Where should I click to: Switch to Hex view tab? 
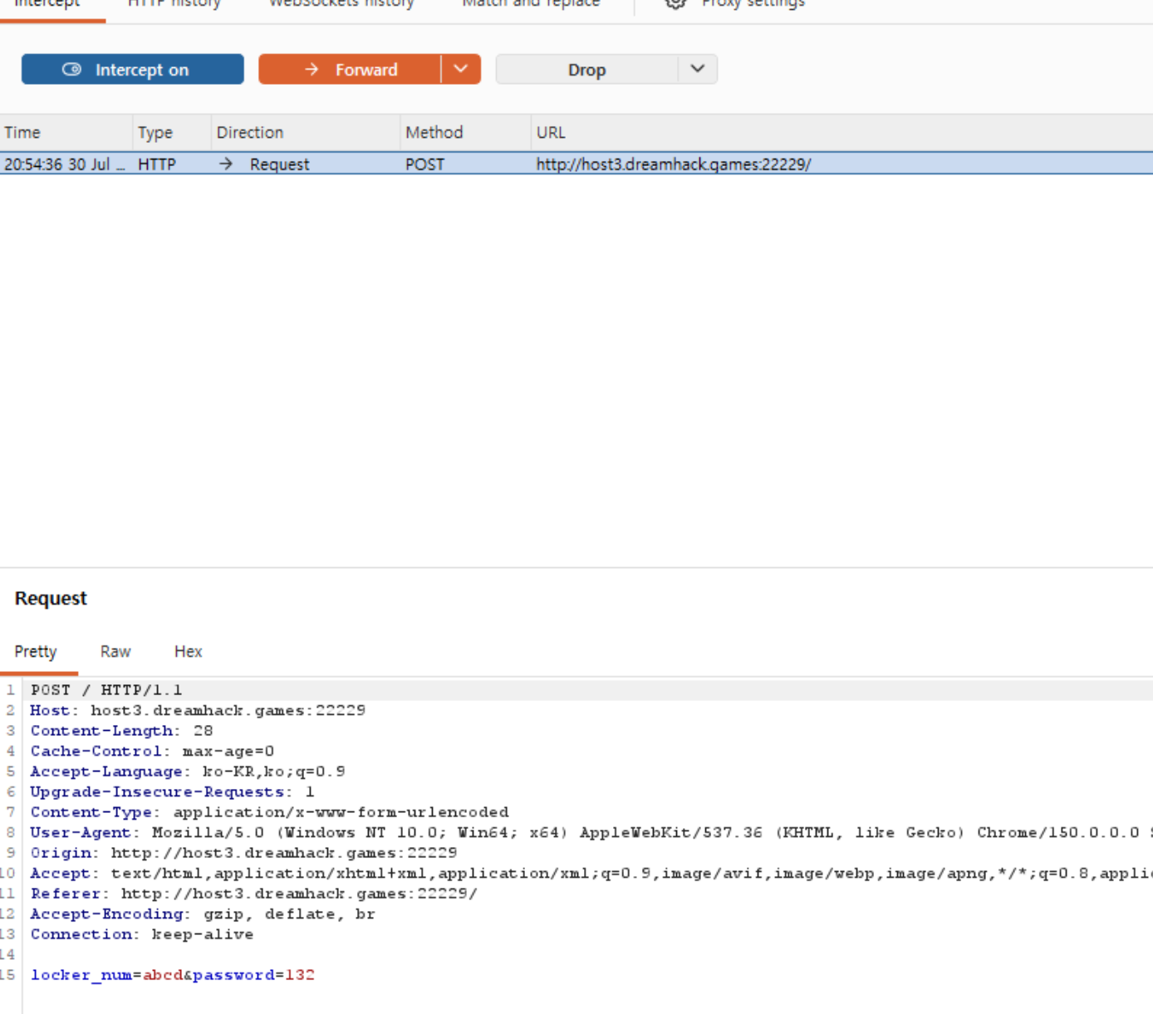(x=189, y=652)
